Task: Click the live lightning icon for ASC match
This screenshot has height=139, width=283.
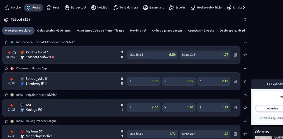Action: [x=12, y=106]
